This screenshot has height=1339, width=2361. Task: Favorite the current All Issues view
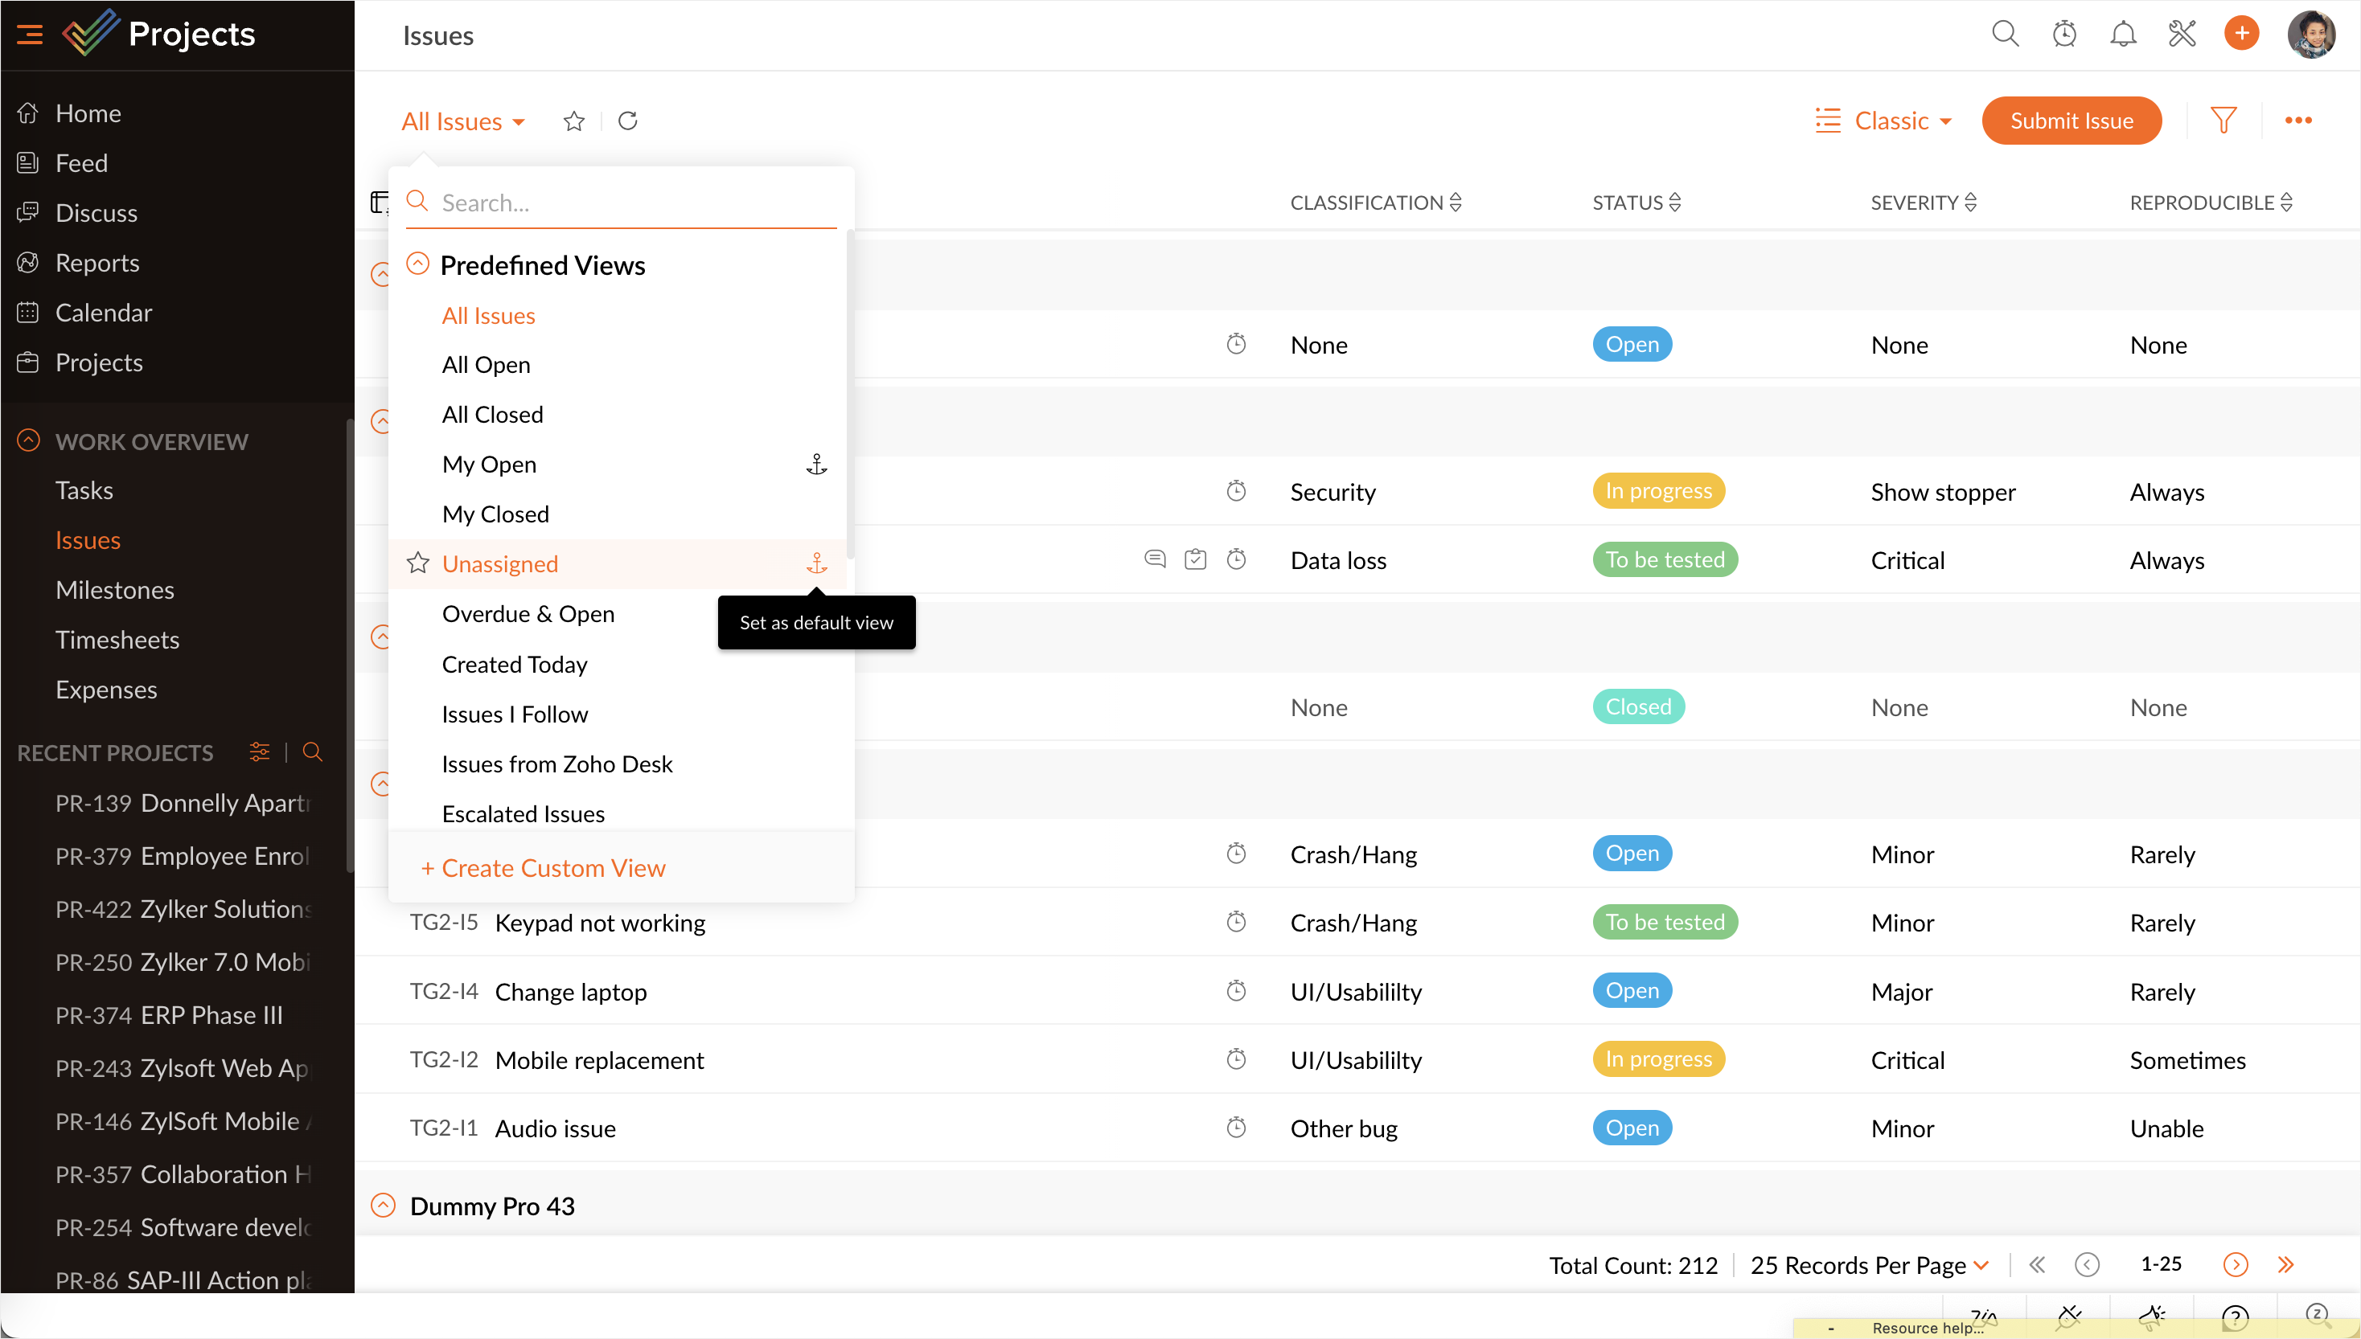pos(573,121)
